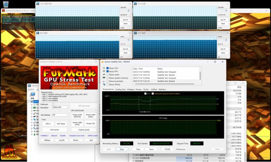Click the computer icon in the AIDA64 toolbar

point(32,94)
